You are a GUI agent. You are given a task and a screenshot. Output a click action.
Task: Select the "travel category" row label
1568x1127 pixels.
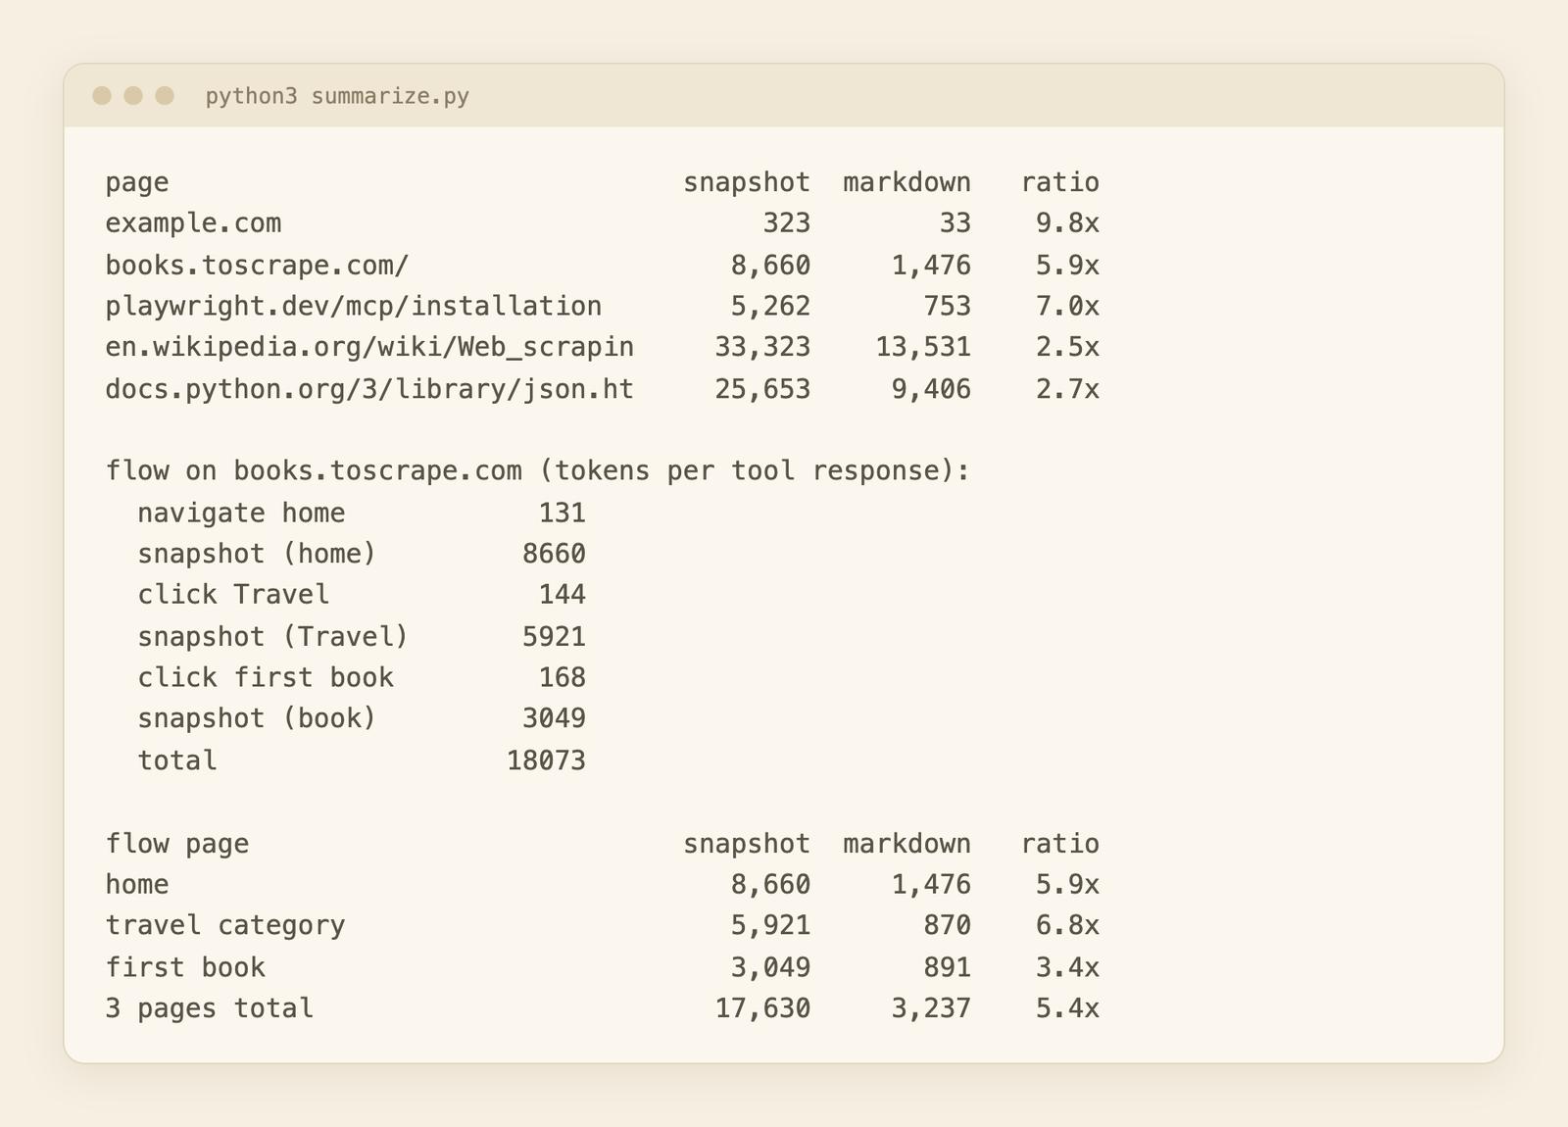point(225,926)
